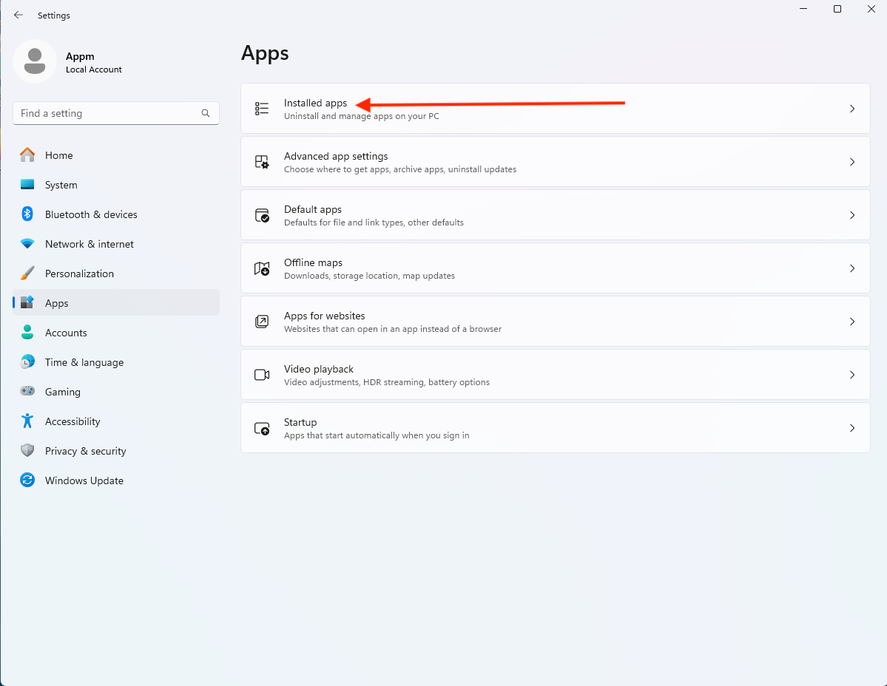Click the Default apps checkmark icon
This screenshot has height=686, width=887.
point(261,214)
